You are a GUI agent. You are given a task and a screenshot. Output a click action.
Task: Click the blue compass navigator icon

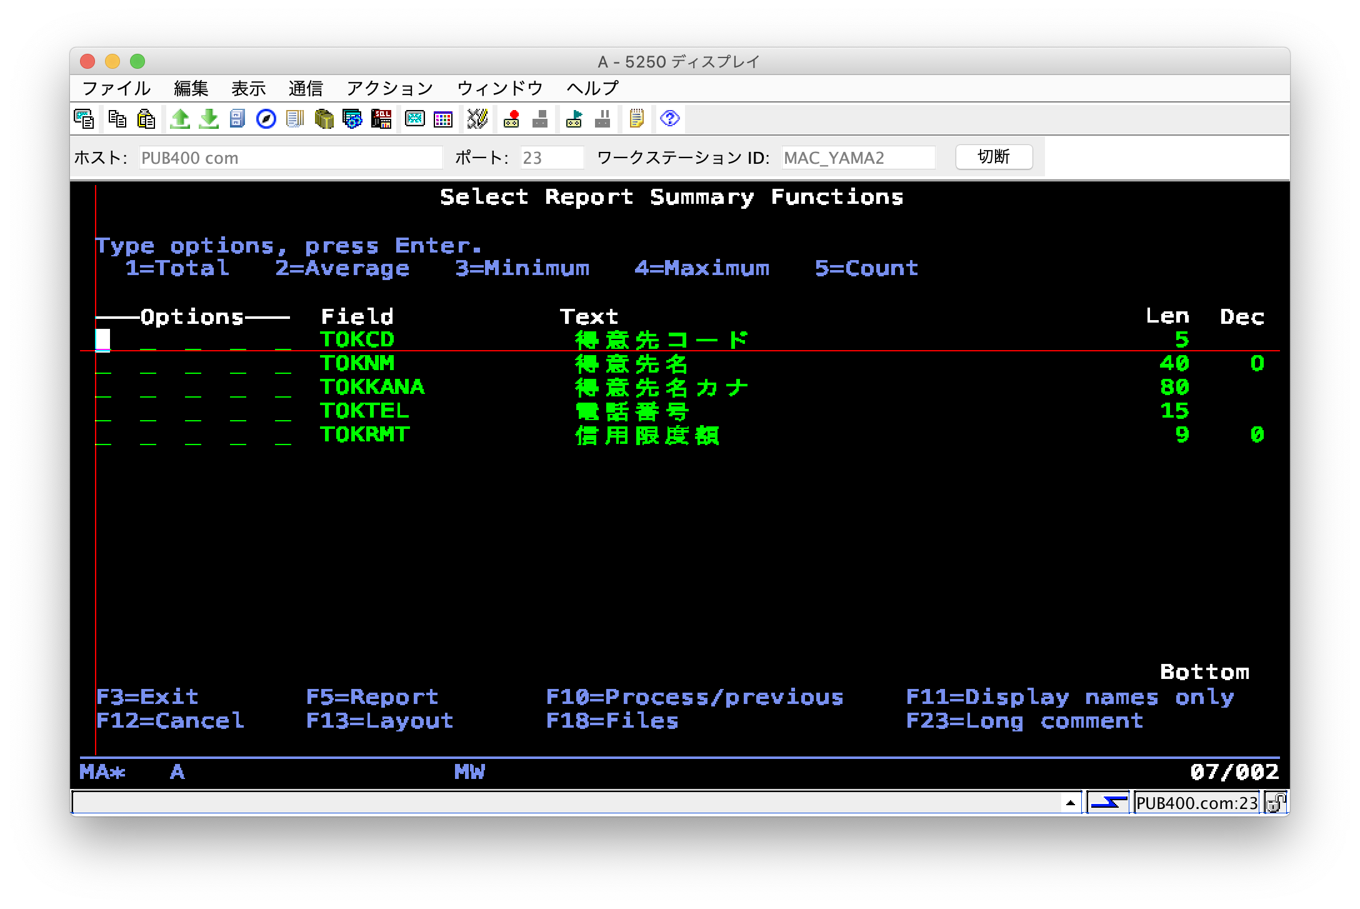(x=266, y=118)
